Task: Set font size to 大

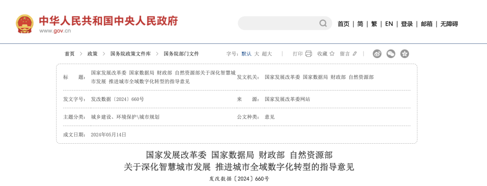Action: (x=257, y=54)
